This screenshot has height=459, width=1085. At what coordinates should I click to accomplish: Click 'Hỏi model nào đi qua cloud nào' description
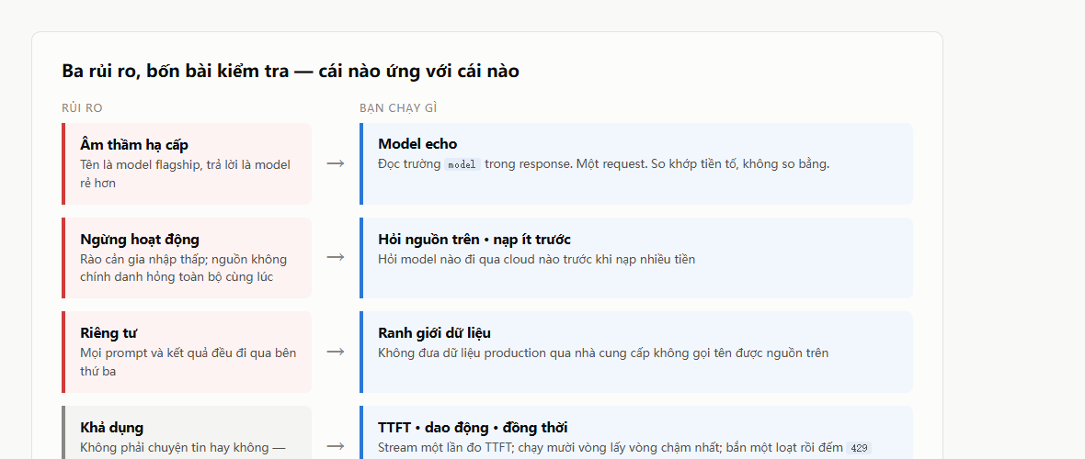(x=536, y=259)
